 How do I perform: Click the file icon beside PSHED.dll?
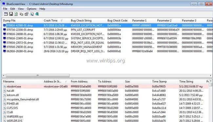point(5,104)
